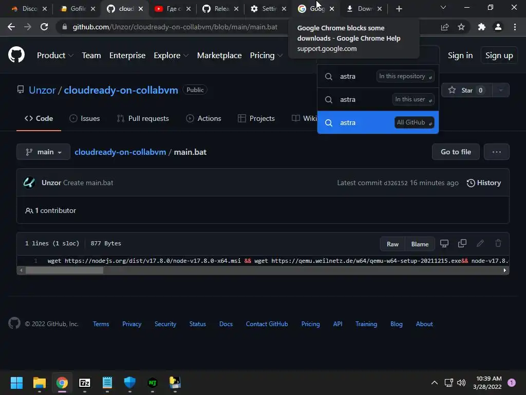Screen dimensions: 526x395
Task: Open the Notepad icon in taskbar
Action: (107, 383)
